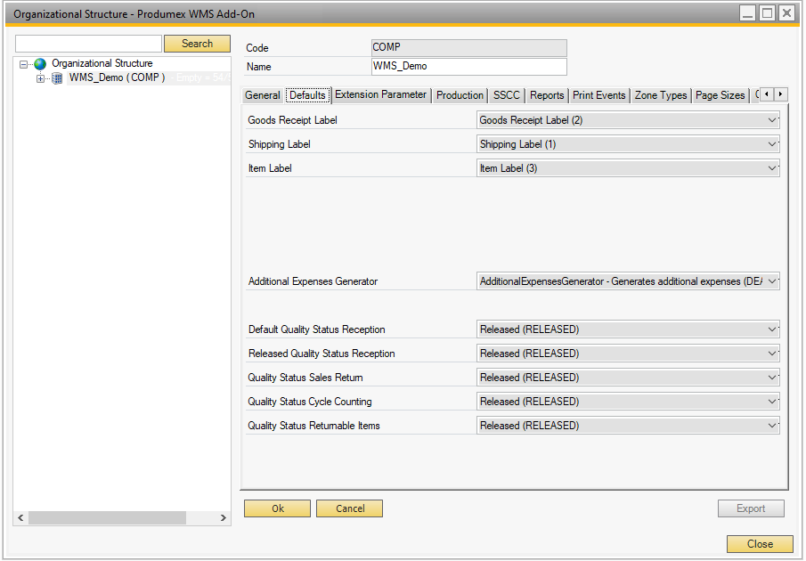806x561 pixels.
Task: Switch to the General tab
Action: click(x=263, y=95)
